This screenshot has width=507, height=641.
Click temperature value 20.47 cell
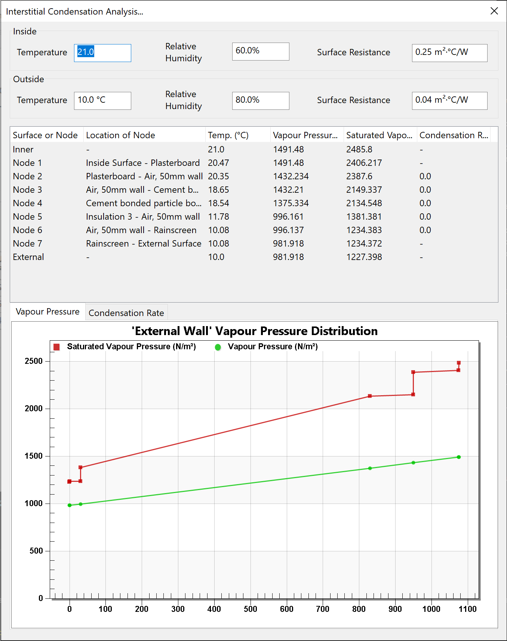coord(218,163)
